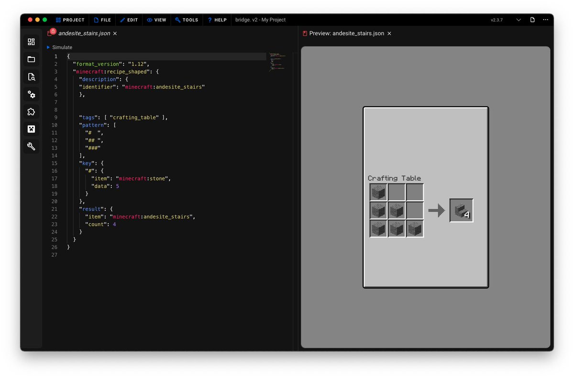Click the middle-left crafting grid stone slot
574x378 pixels.
click(x=378, y=210)
